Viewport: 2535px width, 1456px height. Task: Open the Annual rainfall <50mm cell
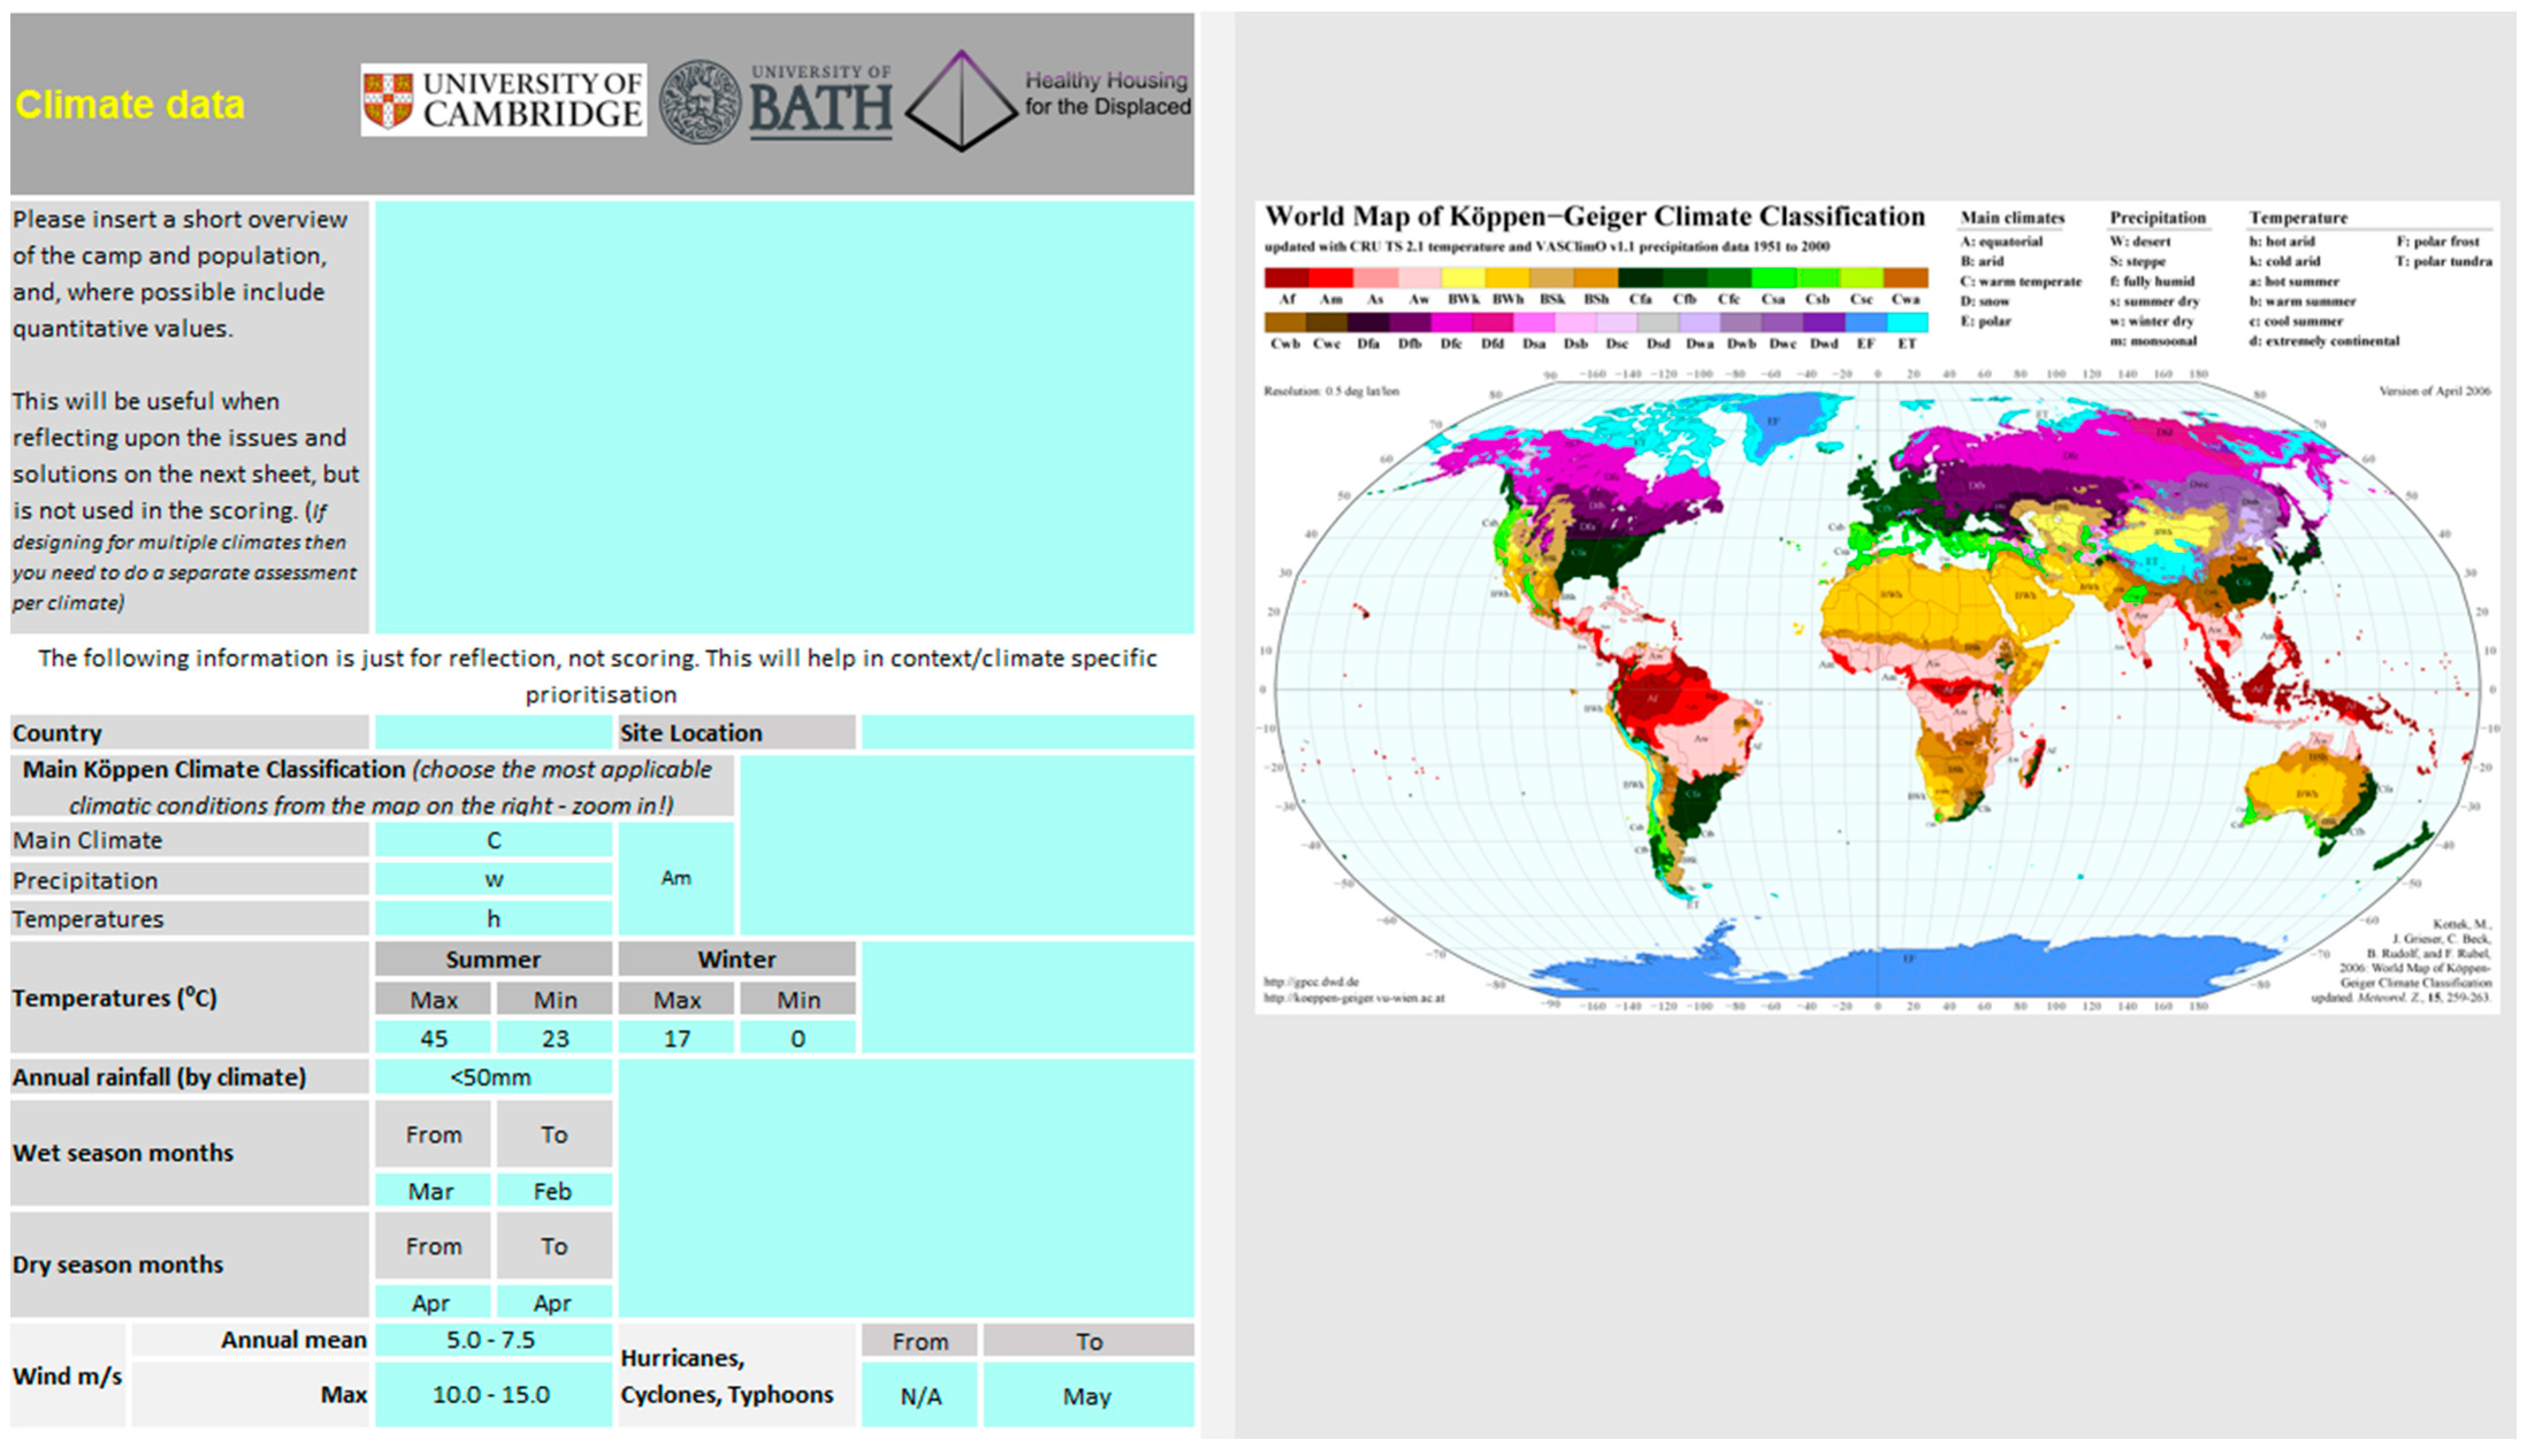(x=493, y=1078)
